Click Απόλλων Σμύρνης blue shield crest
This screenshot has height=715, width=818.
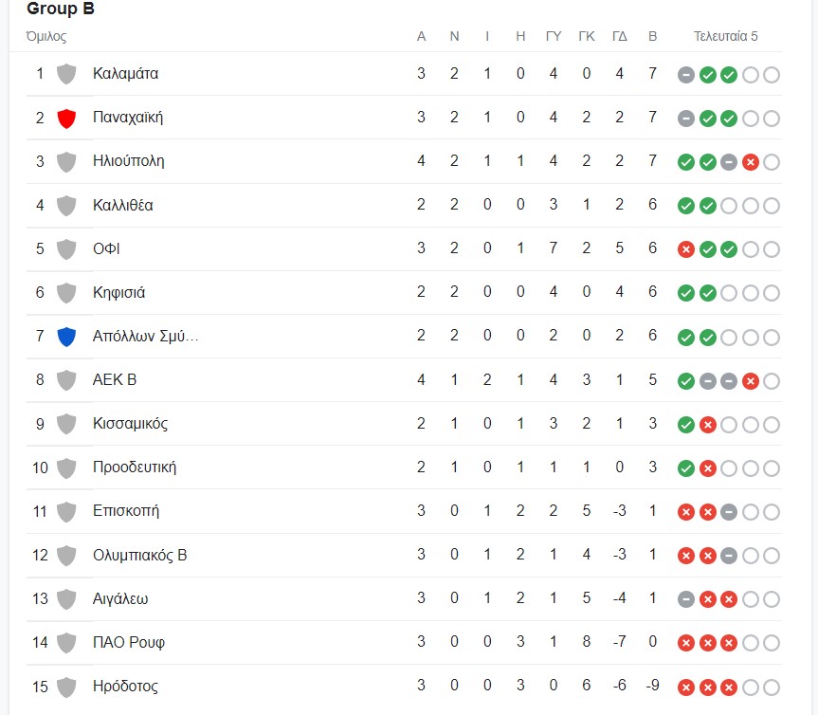tap(65, 337)
